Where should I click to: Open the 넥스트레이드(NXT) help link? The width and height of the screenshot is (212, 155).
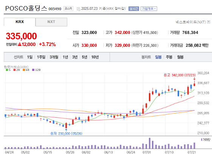[190, 22]
